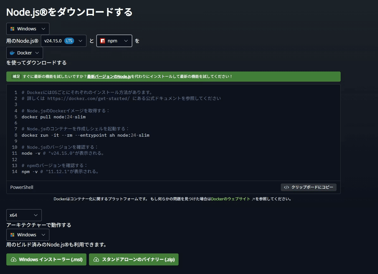This screenshot has width=378, height=274.
Task: Open the lower Windows platform dropdown
Action: pyautogui.click(x=28, y=235)
